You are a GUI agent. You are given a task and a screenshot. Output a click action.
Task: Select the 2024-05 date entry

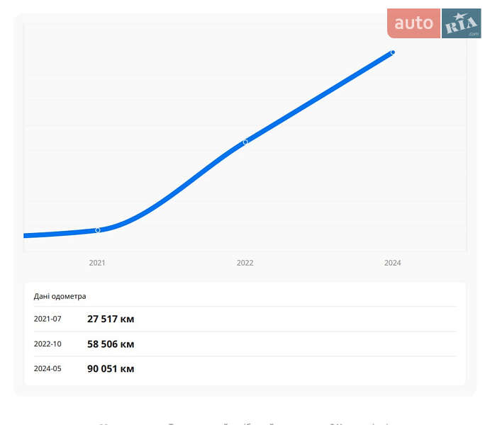coord(48,368)
